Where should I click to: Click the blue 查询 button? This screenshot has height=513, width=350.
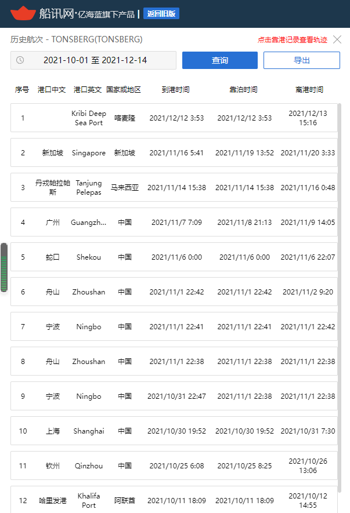[x=220, y=60]
